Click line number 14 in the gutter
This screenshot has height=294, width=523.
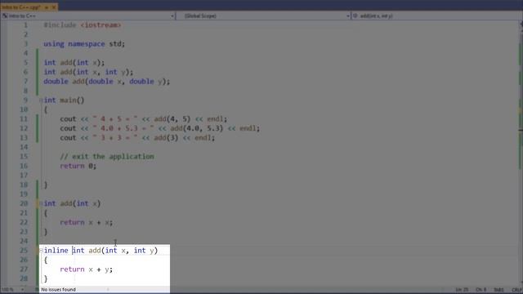pyautogui.click(x=24, y=147)
